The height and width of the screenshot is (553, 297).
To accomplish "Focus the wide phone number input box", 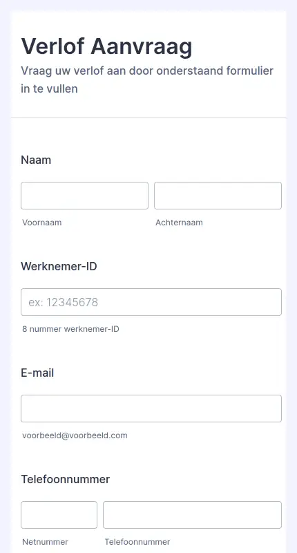I will click(x=193, y=515).
